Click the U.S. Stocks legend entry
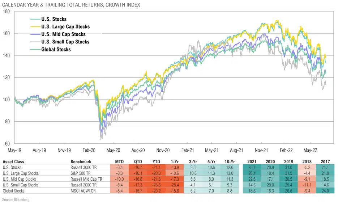 coord(54,19)
